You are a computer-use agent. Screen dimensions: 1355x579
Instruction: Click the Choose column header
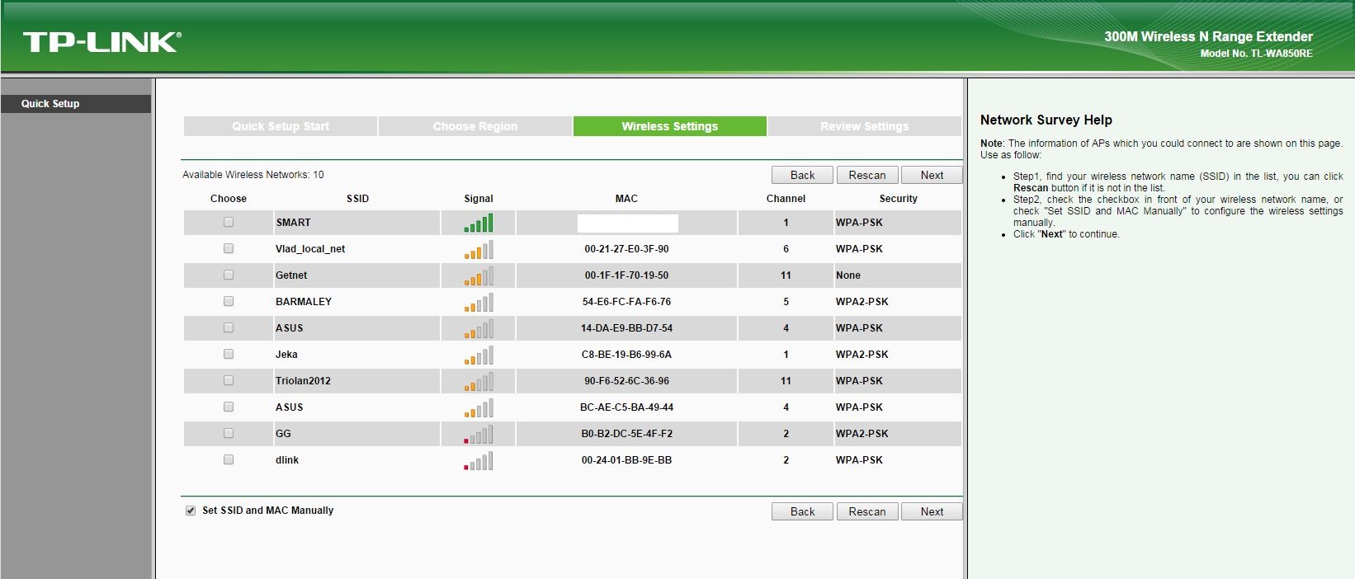[x=229, y=199]
